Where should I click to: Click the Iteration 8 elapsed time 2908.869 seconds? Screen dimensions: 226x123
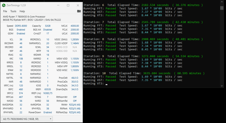point(155,39)
